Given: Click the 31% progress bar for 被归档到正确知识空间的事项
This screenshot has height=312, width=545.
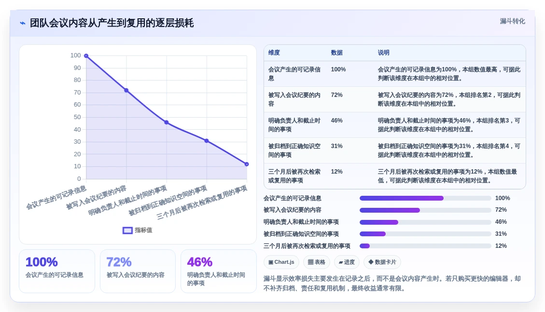Looking at the screenshot, I should pos(425,234).
